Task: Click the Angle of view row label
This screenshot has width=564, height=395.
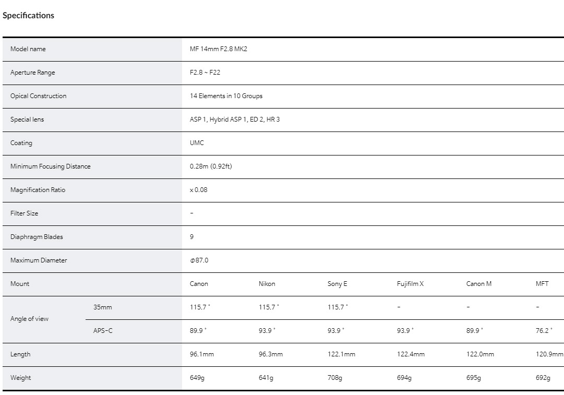Action: 29,319
